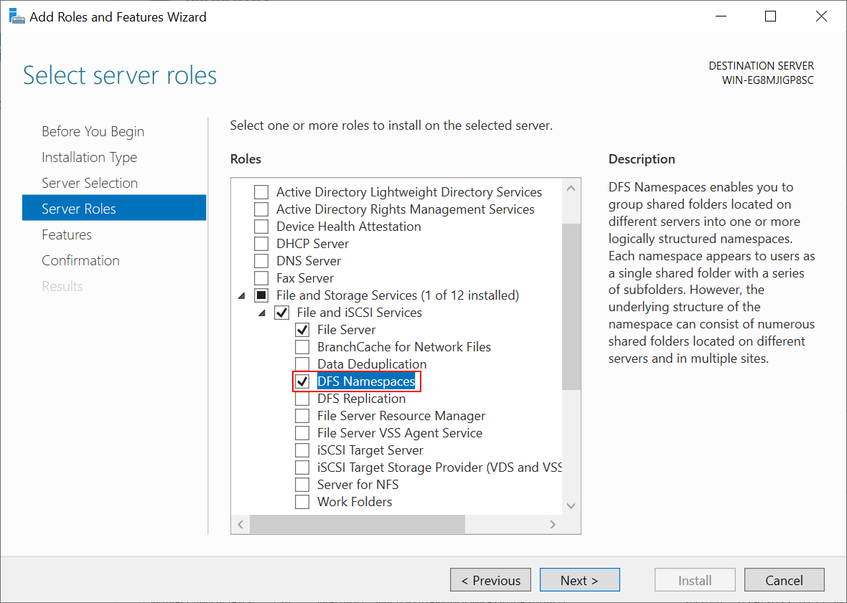The image size is (847, 603).
Task: Collapse the File and iSCSI Services node
Action: (x=261, y=313)
